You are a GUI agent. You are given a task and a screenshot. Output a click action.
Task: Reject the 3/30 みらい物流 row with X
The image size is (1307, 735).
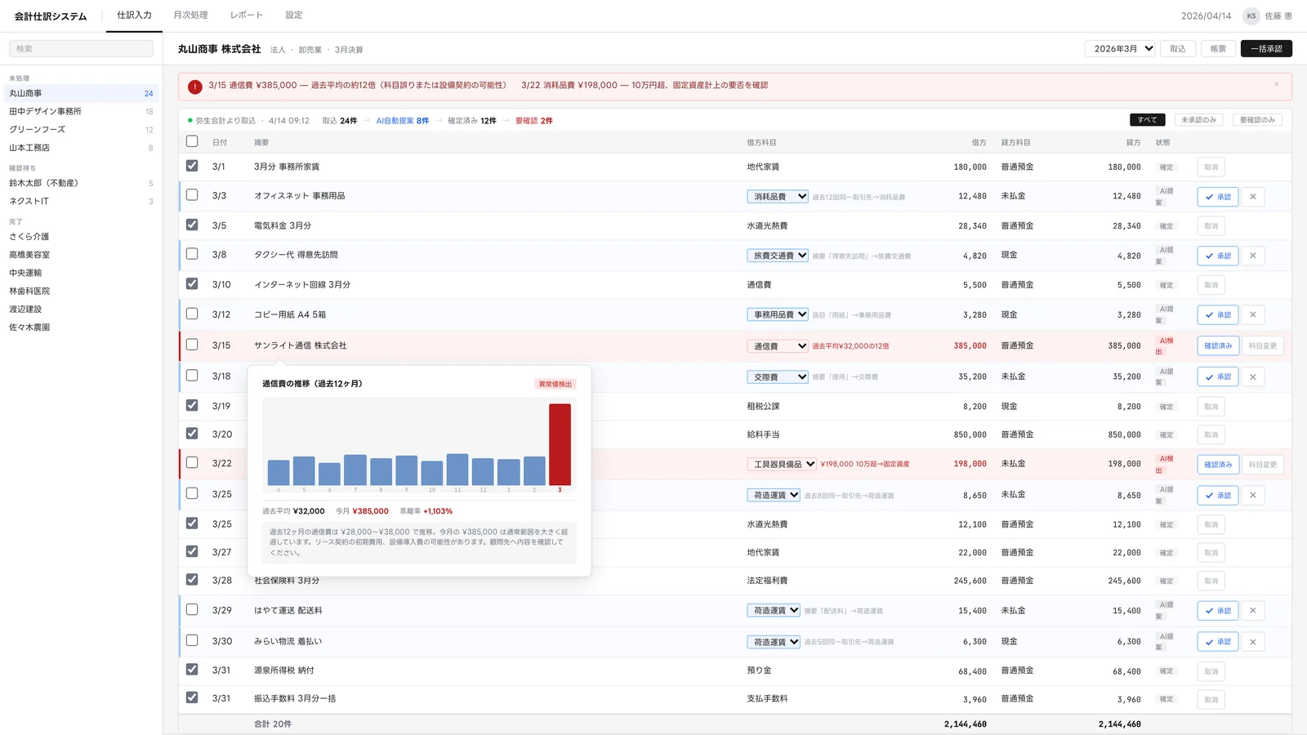click(1252, 642)
